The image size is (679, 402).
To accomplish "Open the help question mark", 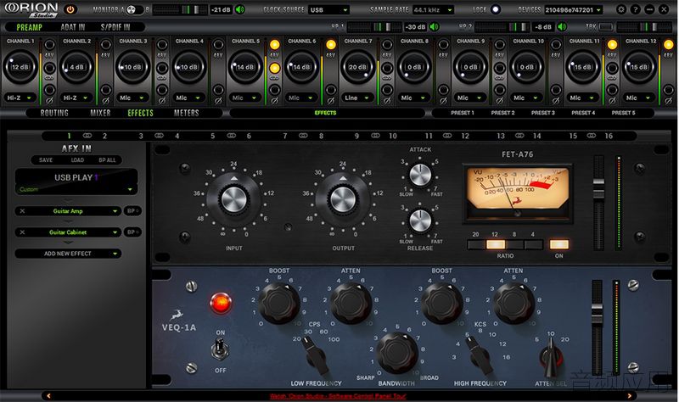I will pos(635,9).
